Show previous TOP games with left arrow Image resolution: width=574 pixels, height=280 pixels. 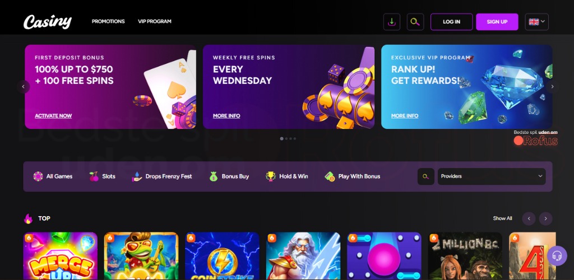coord(529,218)
